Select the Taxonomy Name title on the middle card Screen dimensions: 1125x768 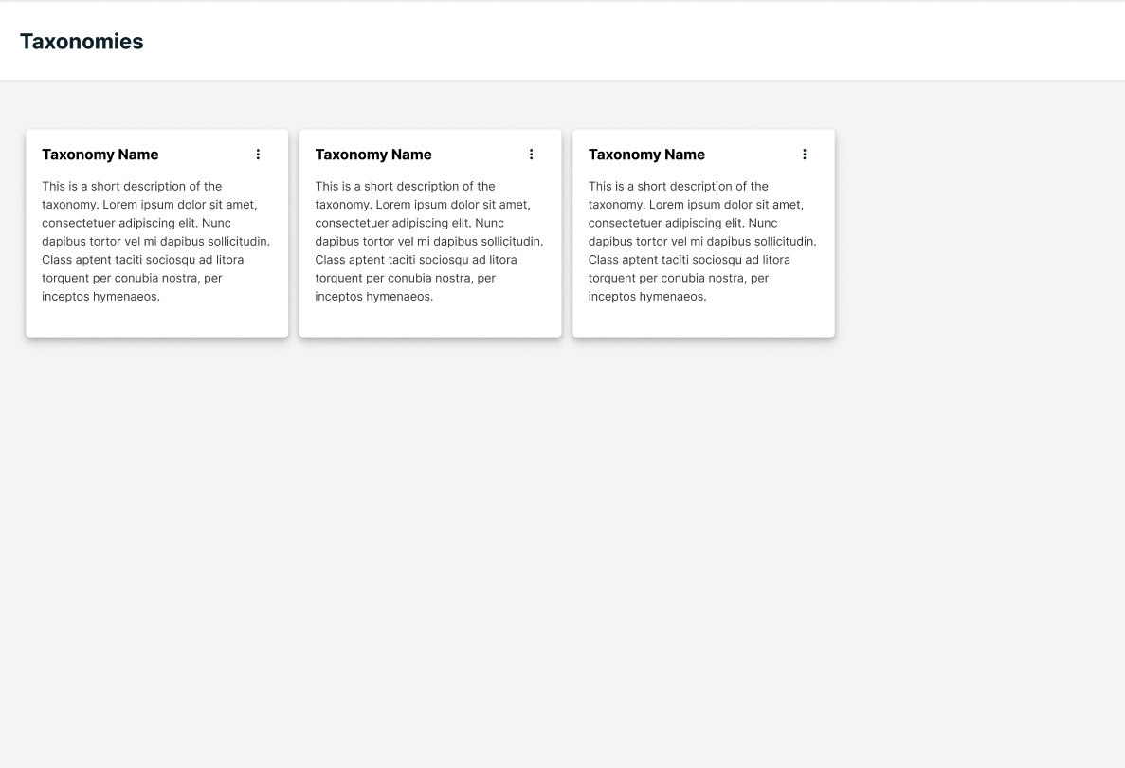(373, 155)
